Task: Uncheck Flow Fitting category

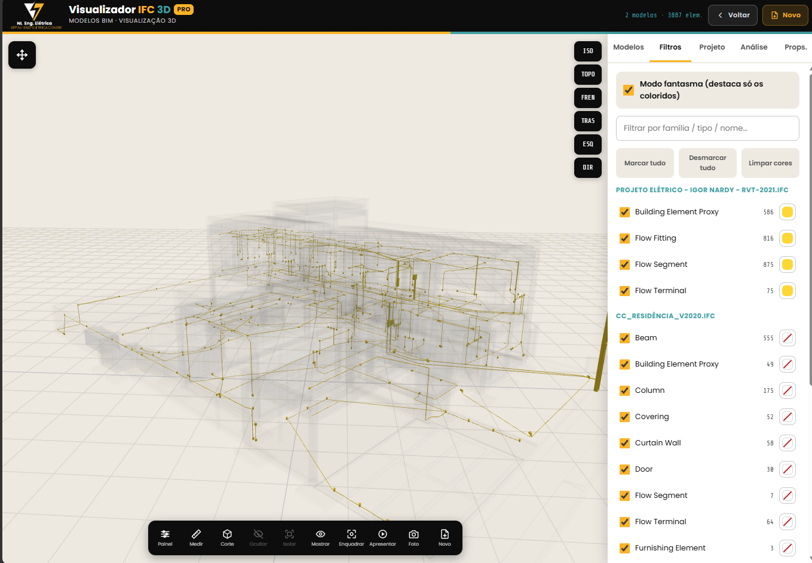Action: tap(625, 238)
